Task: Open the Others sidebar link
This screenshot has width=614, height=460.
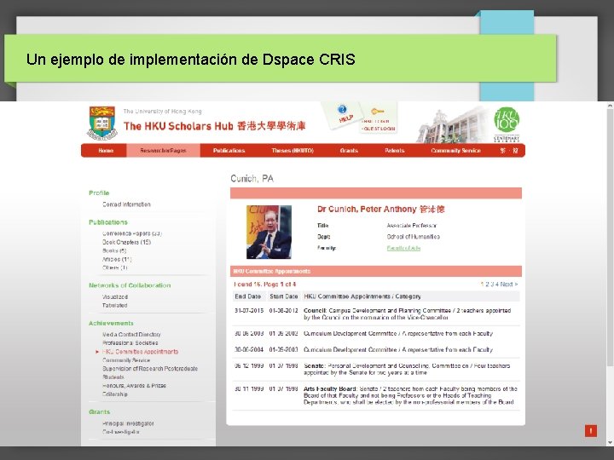Action: (115, 268)
